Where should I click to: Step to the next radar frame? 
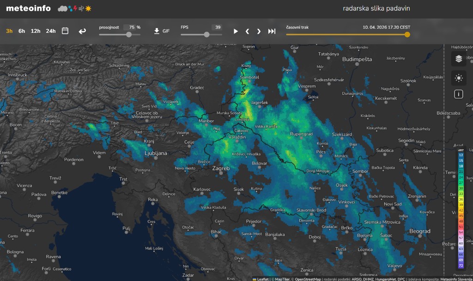coord(259,31)
